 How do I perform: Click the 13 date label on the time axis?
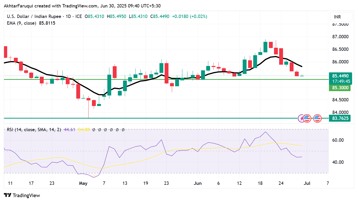(125, 183)
